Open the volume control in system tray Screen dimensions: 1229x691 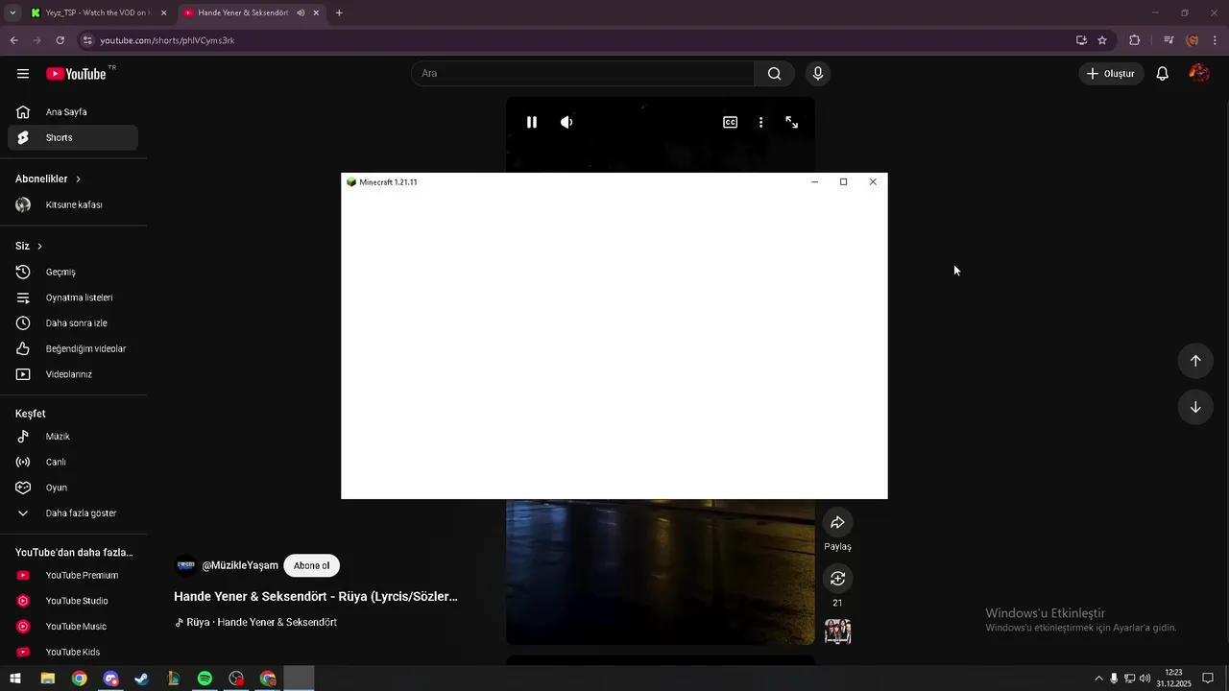point(1145,679)
